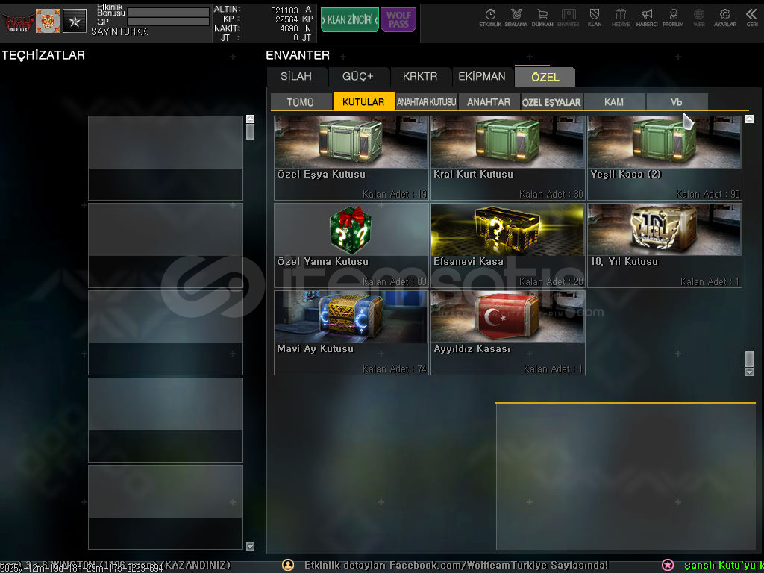Click the tiger player avatar

click(x=48, y=21)
